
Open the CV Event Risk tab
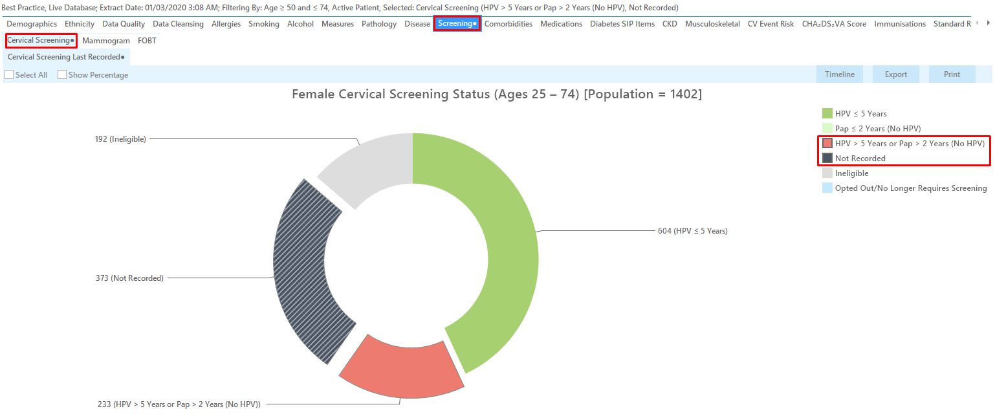tap(771, 24)
